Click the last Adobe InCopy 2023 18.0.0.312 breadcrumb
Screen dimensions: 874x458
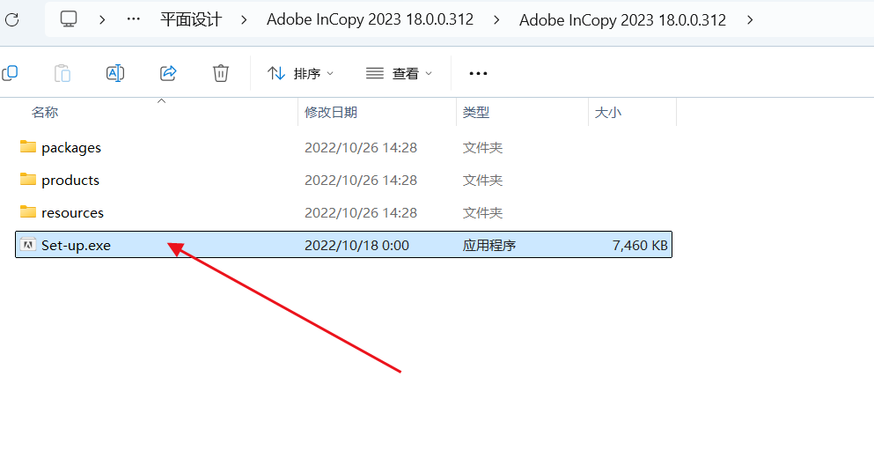pos(622,20)
